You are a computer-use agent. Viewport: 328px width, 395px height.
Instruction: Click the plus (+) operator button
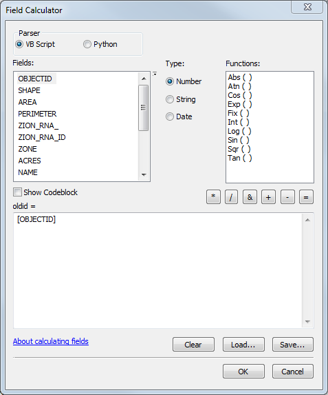[268, 196]
